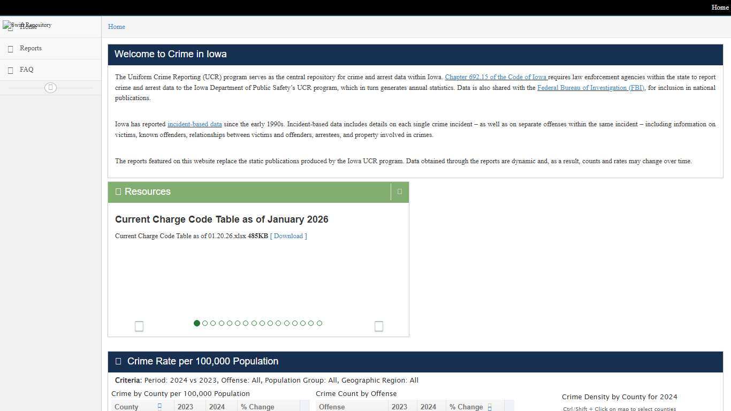Screen dimensions: 731x411
Task: Click the Home breadcrumb link
Action: pos(117,27)
